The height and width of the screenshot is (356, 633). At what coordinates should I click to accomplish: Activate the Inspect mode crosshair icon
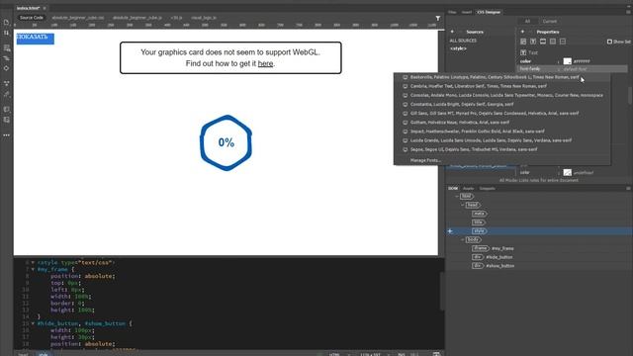point(6,68)
